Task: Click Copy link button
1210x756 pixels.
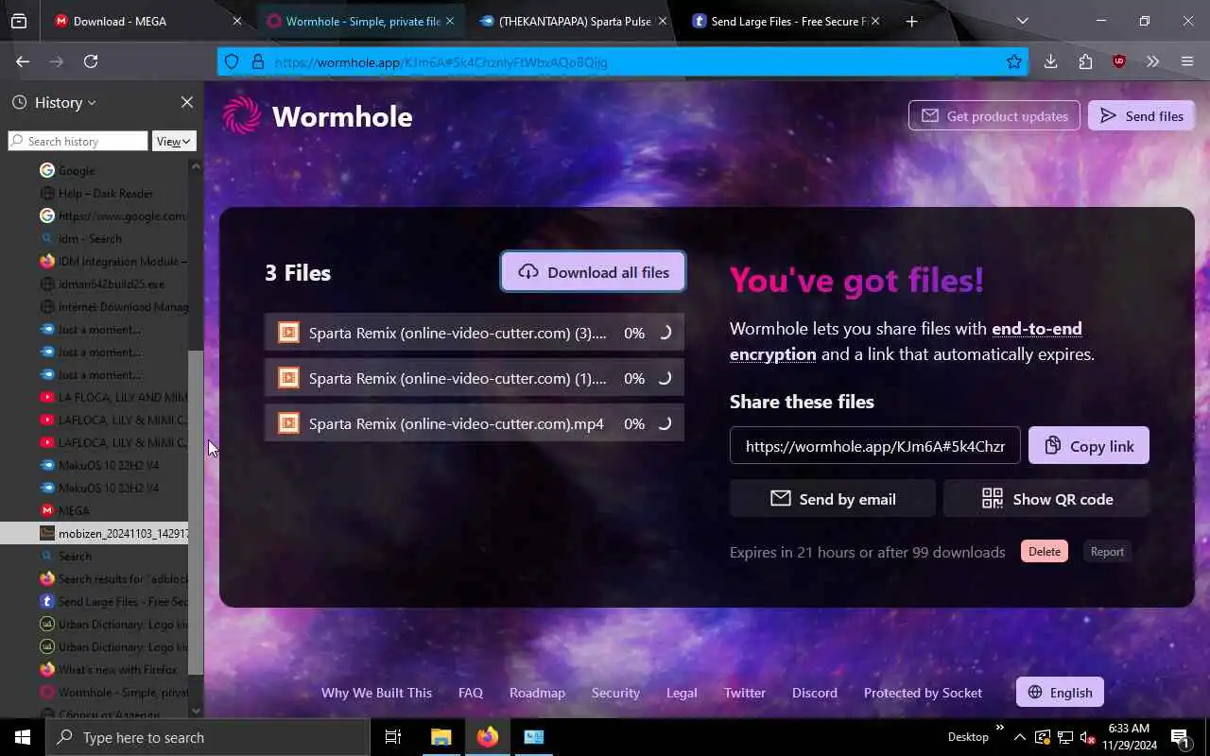Action: (1088, 446)
